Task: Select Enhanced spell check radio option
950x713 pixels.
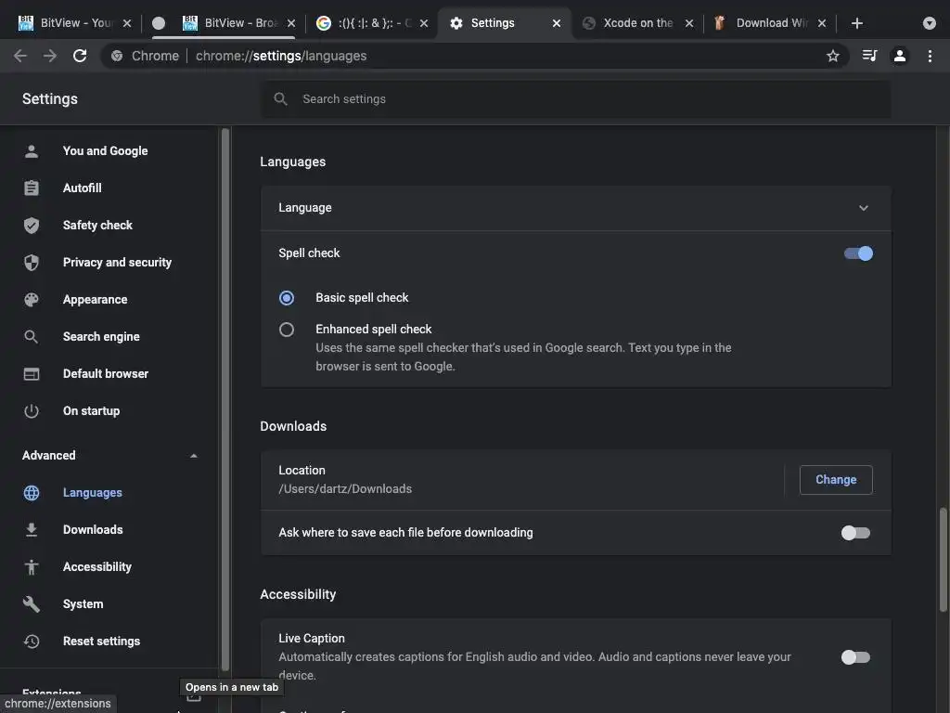Action: [287, 330]
